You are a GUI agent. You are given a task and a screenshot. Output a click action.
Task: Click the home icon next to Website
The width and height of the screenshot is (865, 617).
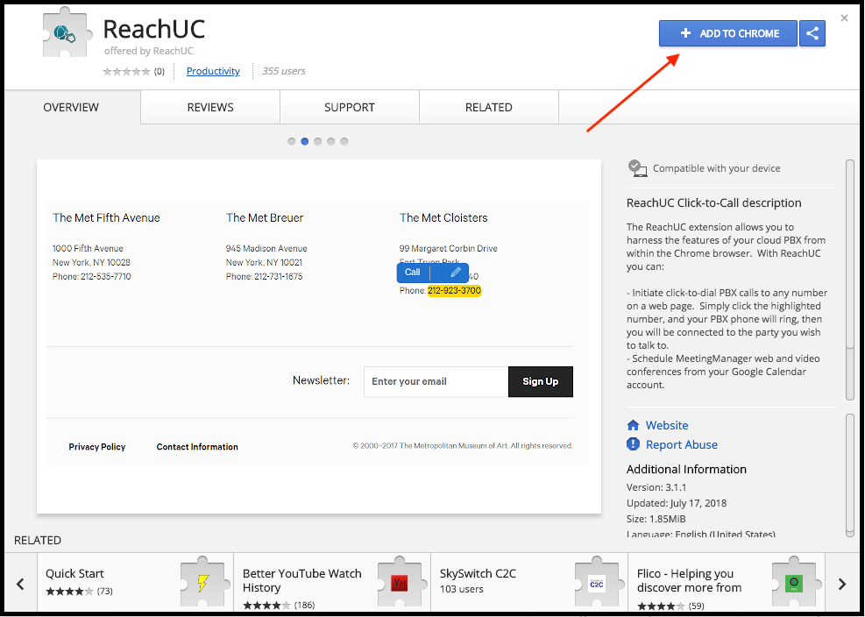coord(633,425)
